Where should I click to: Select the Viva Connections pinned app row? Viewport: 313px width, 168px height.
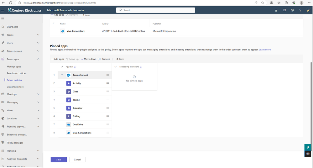click(85, 133)
